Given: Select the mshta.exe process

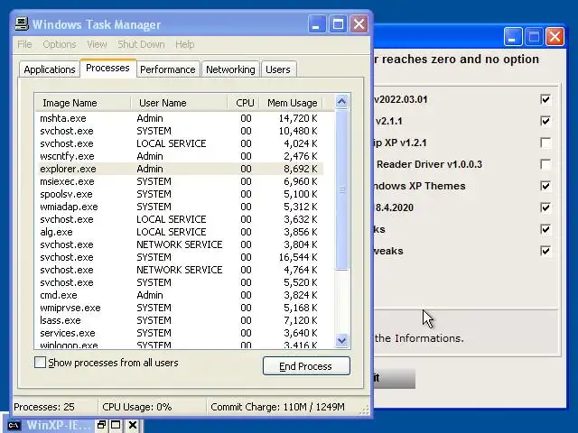Looking at the screenshot, I should point(181,118).
